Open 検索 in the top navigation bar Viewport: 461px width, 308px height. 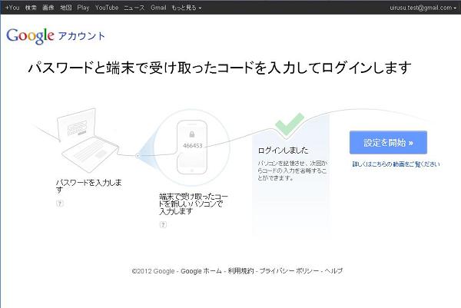(31, 8)
